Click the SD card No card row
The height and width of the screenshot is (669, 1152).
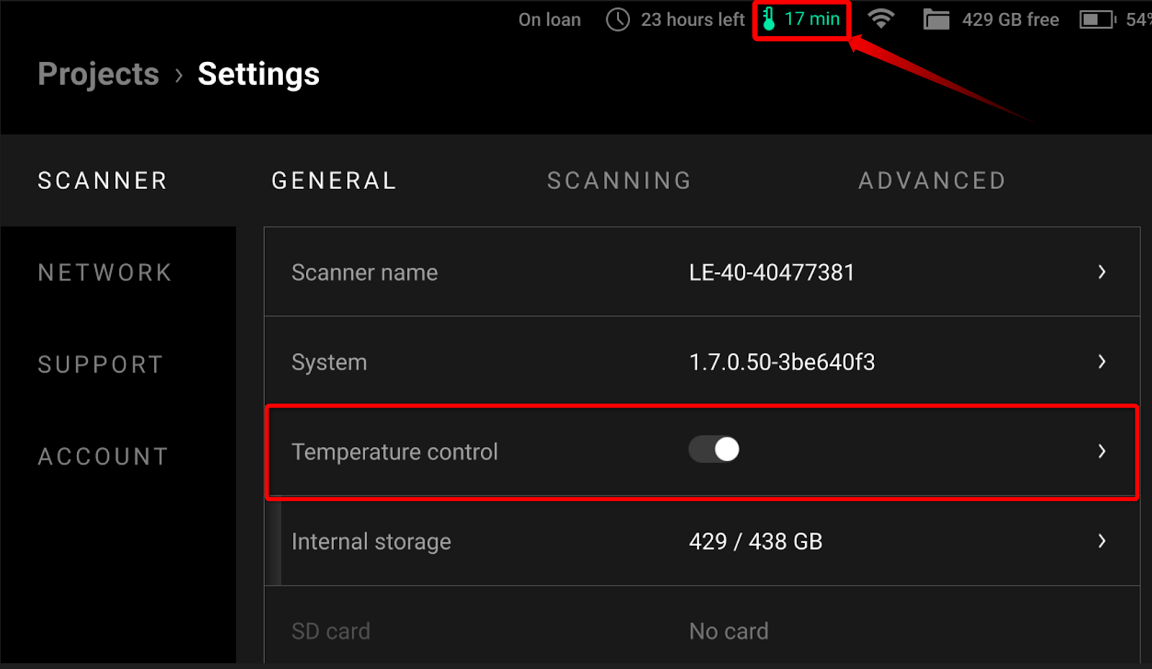coord(702,624)
